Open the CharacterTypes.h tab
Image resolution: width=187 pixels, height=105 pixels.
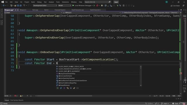60,10
